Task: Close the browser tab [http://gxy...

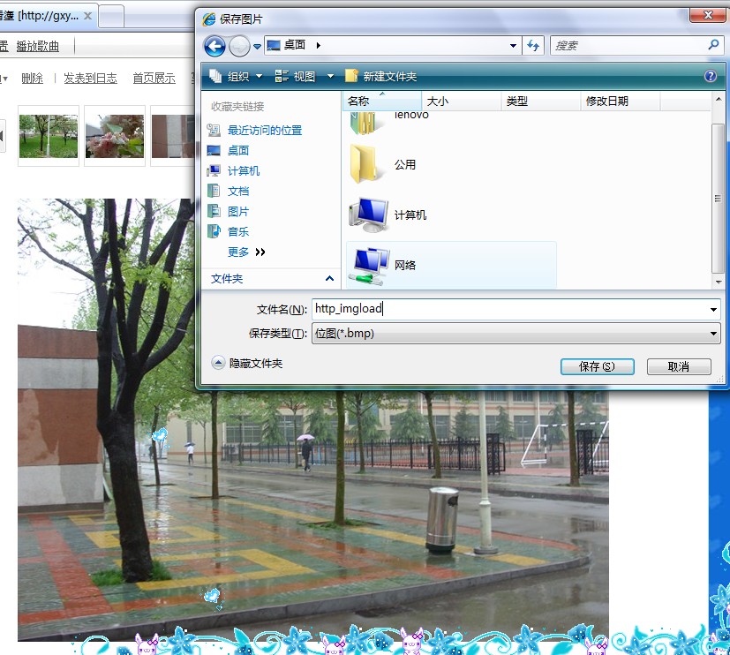Action: pyautogui.click(x=87, y=16)
